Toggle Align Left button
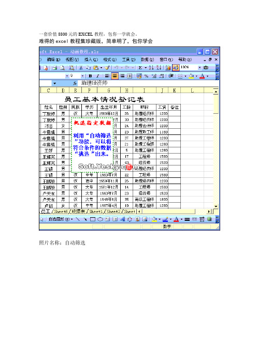This screenshot has height=363, width=257. [107, 76]
